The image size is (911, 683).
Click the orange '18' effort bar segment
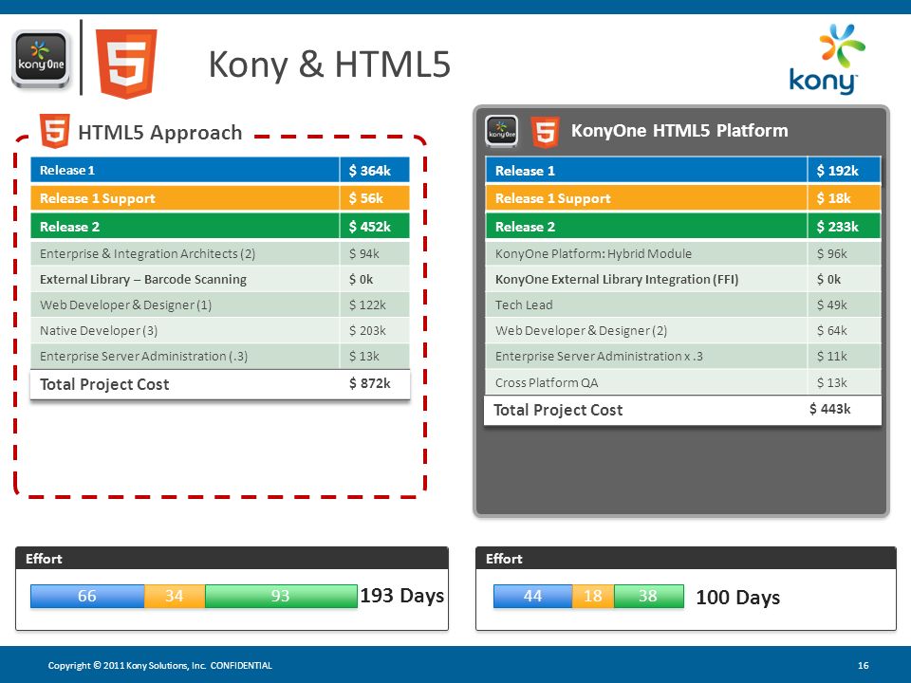pos(592,596)
